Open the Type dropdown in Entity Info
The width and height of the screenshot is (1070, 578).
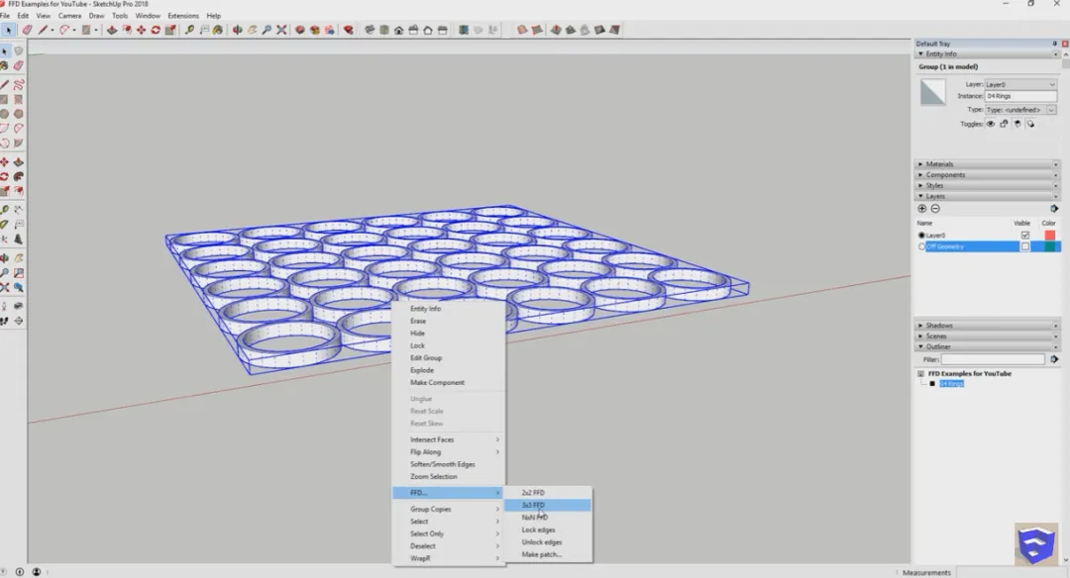pos(1020,110)
